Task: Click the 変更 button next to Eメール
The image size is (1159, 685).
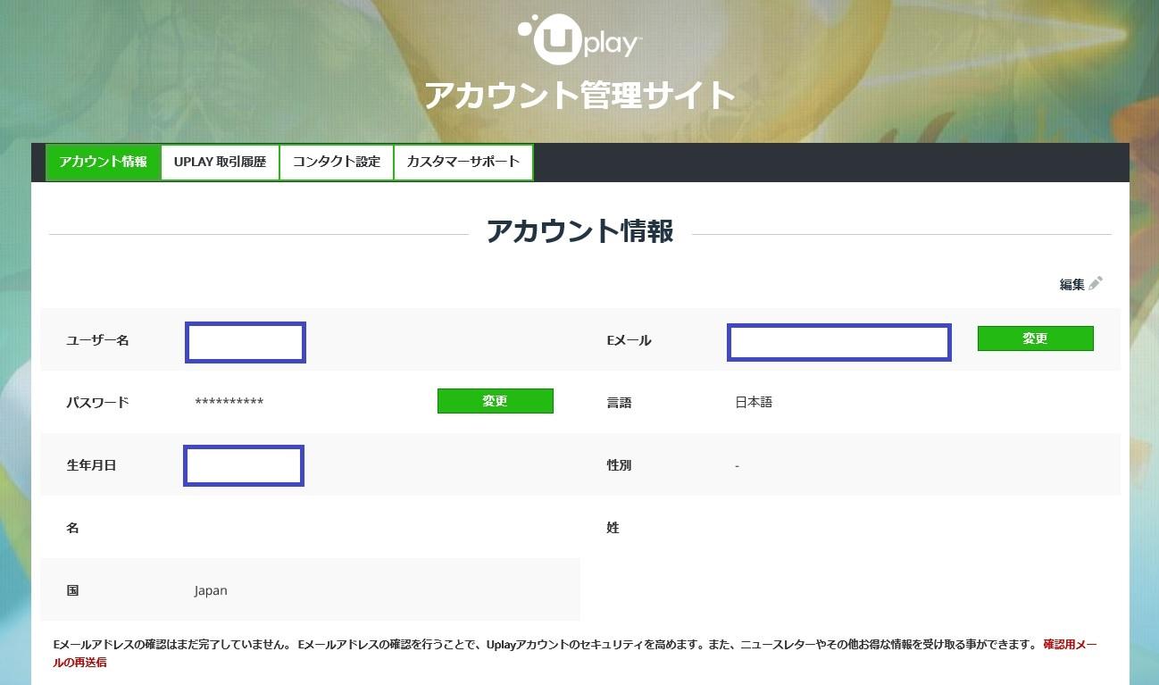Action: 1035,338
